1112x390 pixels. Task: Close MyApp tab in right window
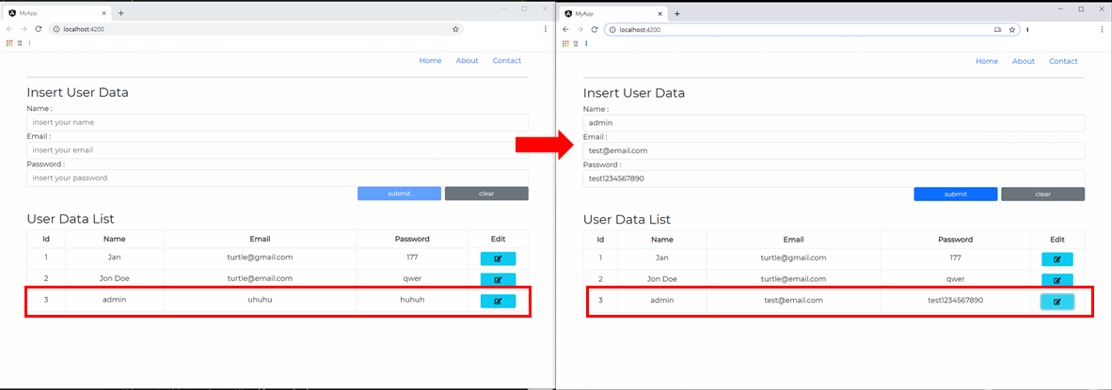point(660,13)
